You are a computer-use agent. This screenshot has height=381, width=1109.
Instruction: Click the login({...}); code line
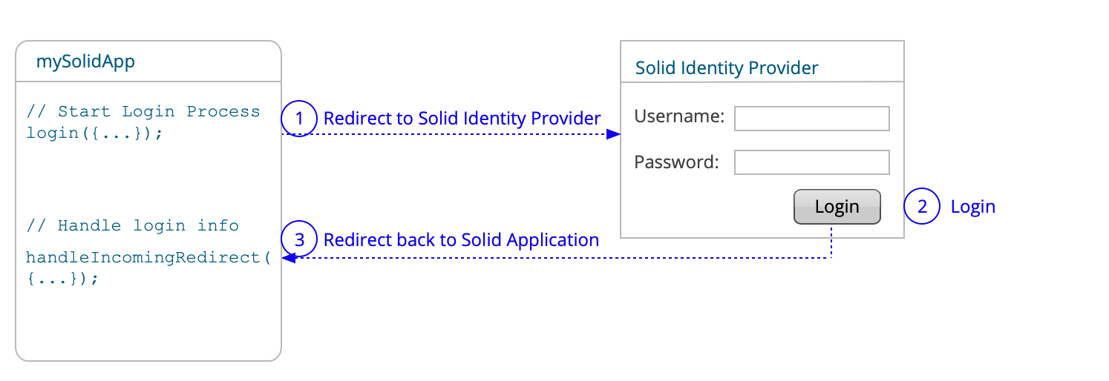(94, 134)
